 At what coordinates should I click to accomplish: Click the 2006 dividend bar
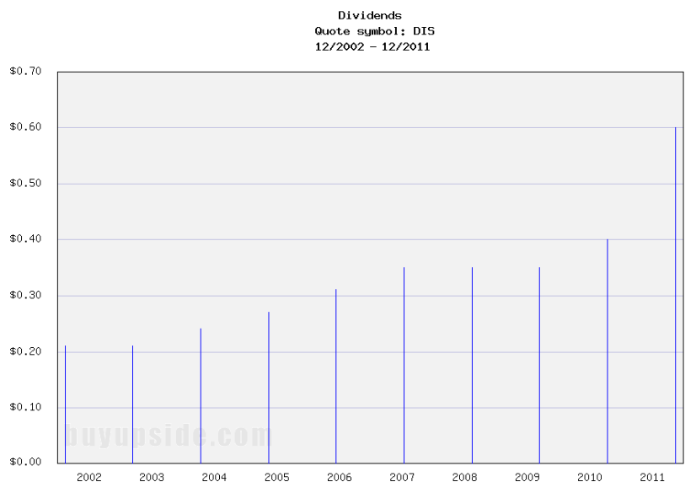[336, 377]
